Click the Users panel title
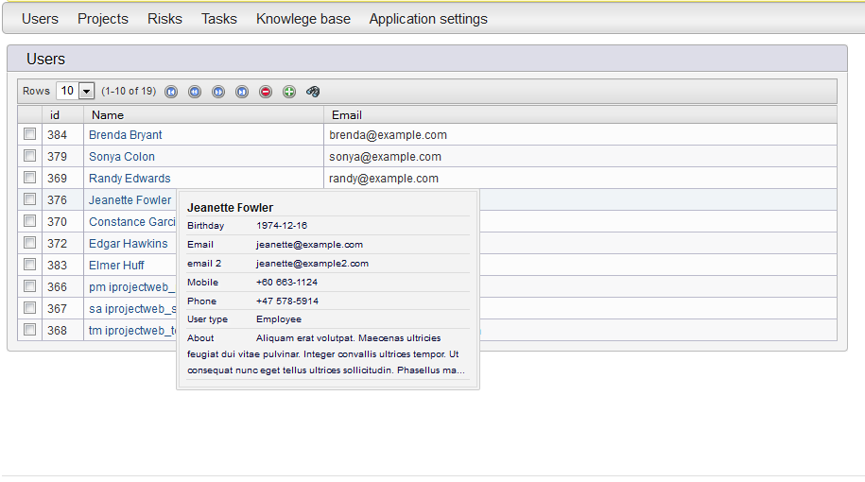The height and width of the screenshot is (482, 865). [x=45, y=59]
